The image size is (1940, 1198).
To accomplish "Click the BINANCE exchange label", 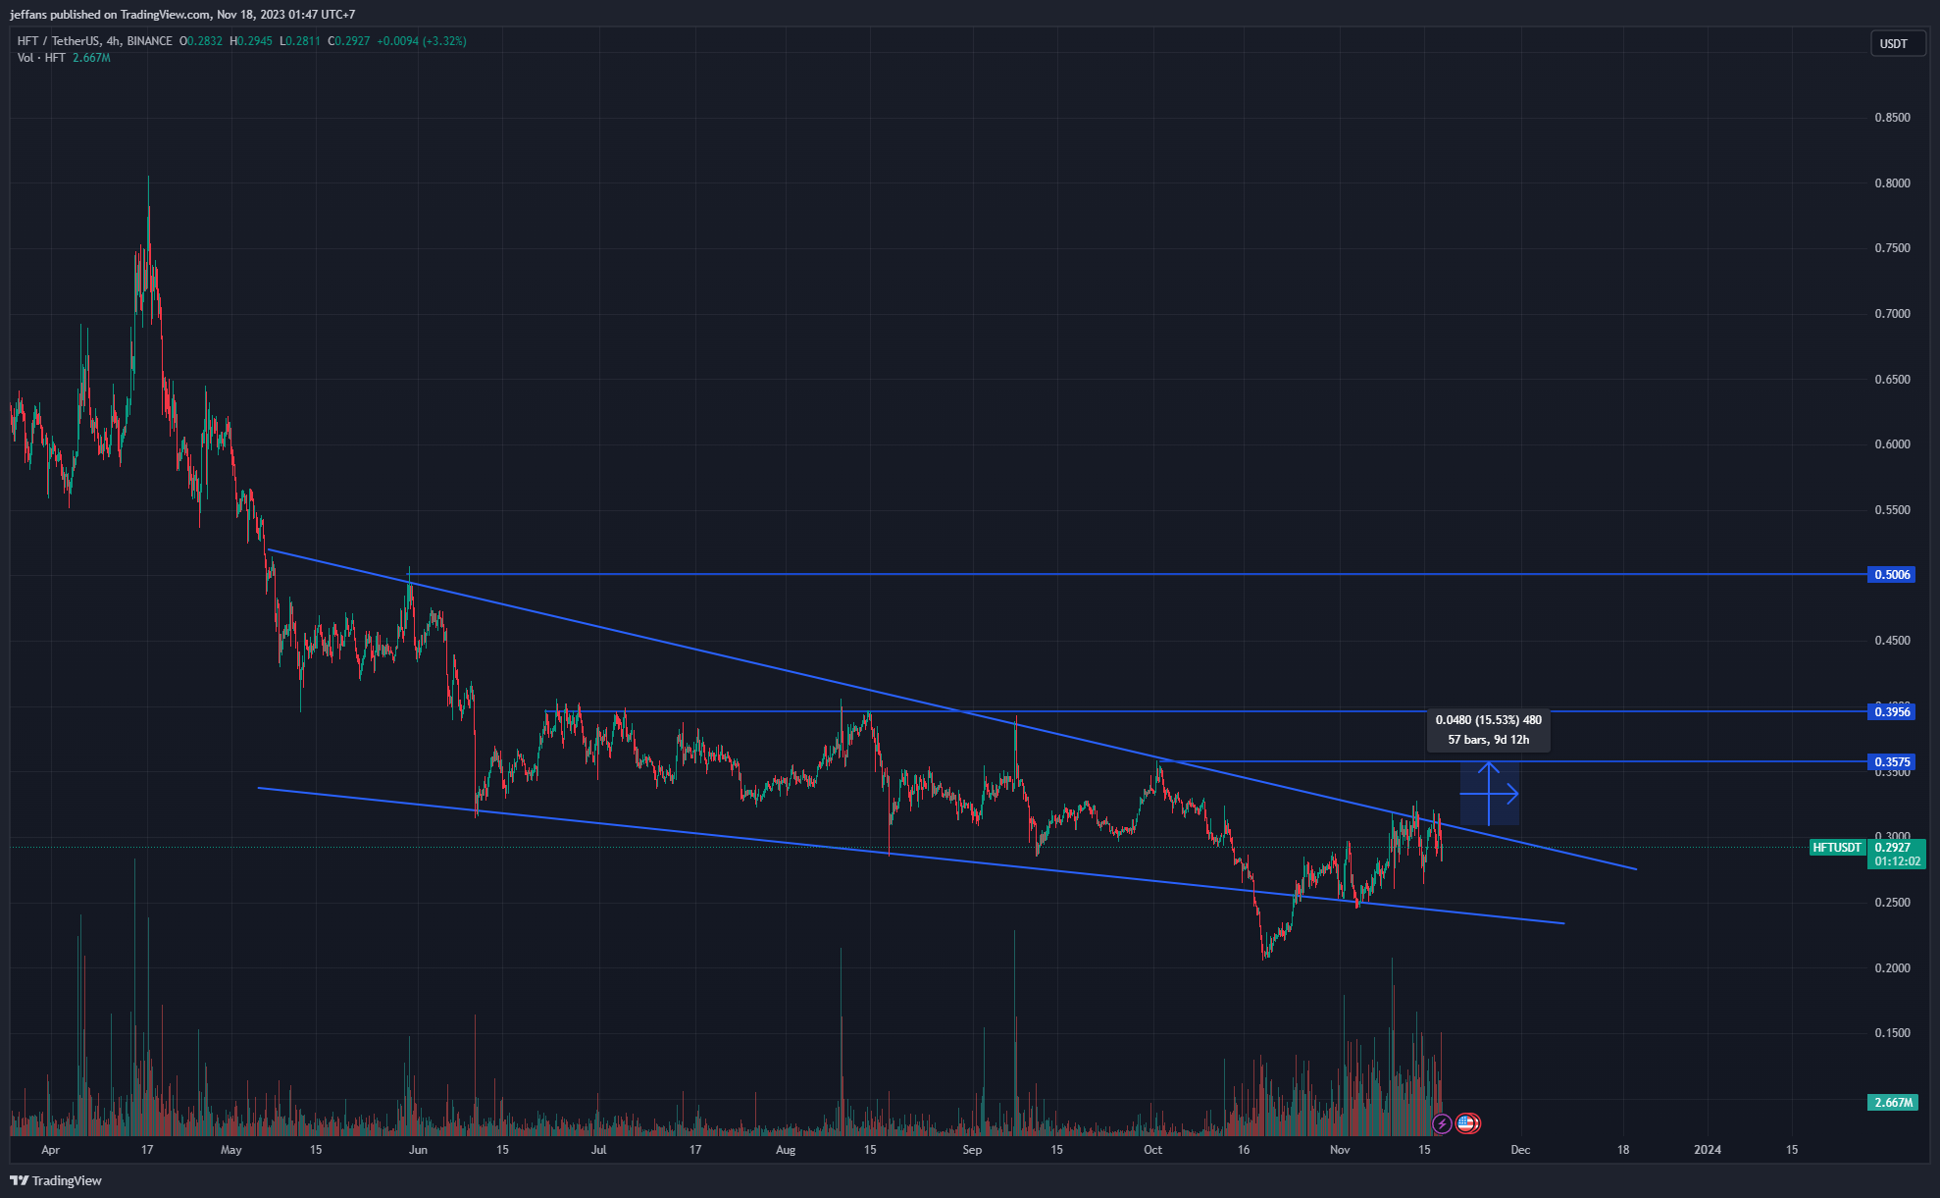I will tap(149, 41).
